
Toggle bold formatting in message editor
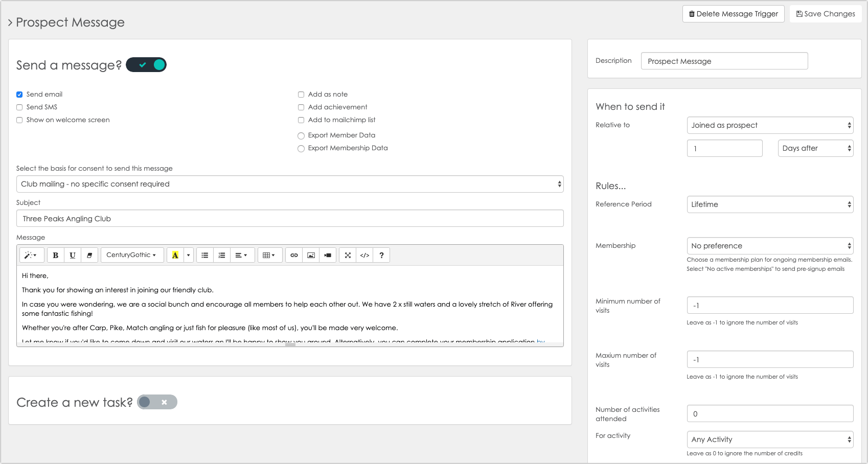(56, 255)
